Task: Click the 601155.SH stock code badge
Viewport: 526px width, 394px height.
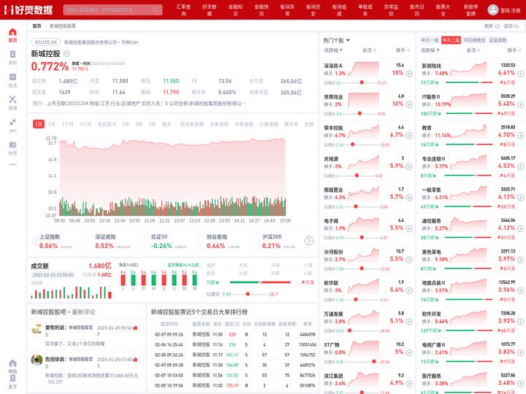Action: pyautogui.click(x=45, y=42)
